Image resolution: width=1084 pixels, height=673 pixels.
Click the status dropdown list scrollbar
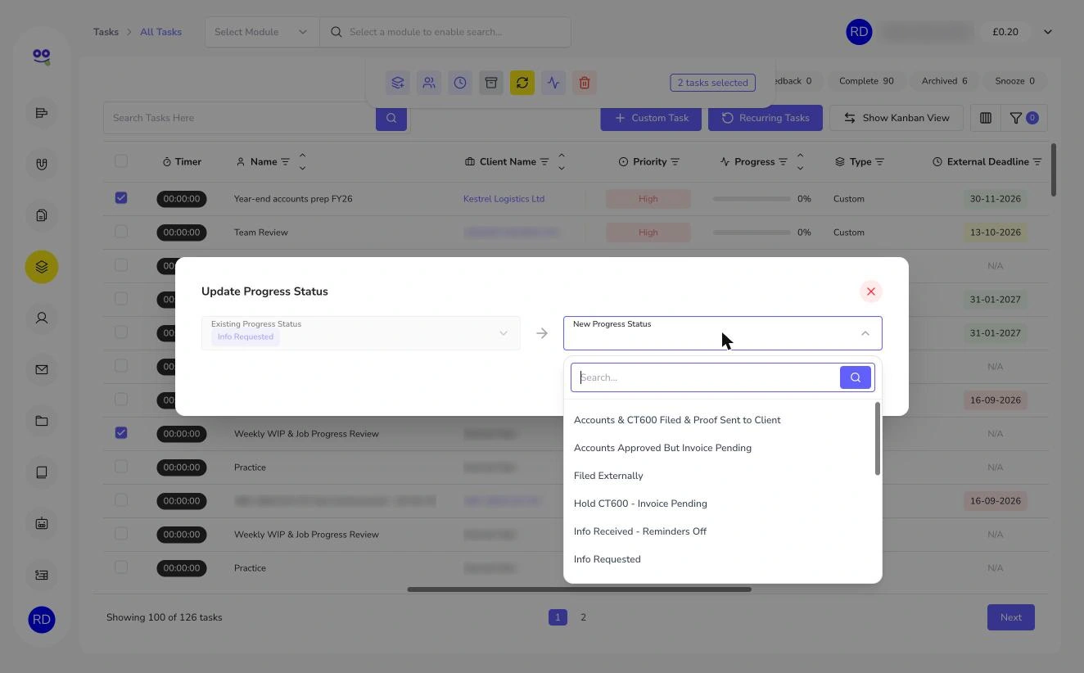tap(878, 439)
